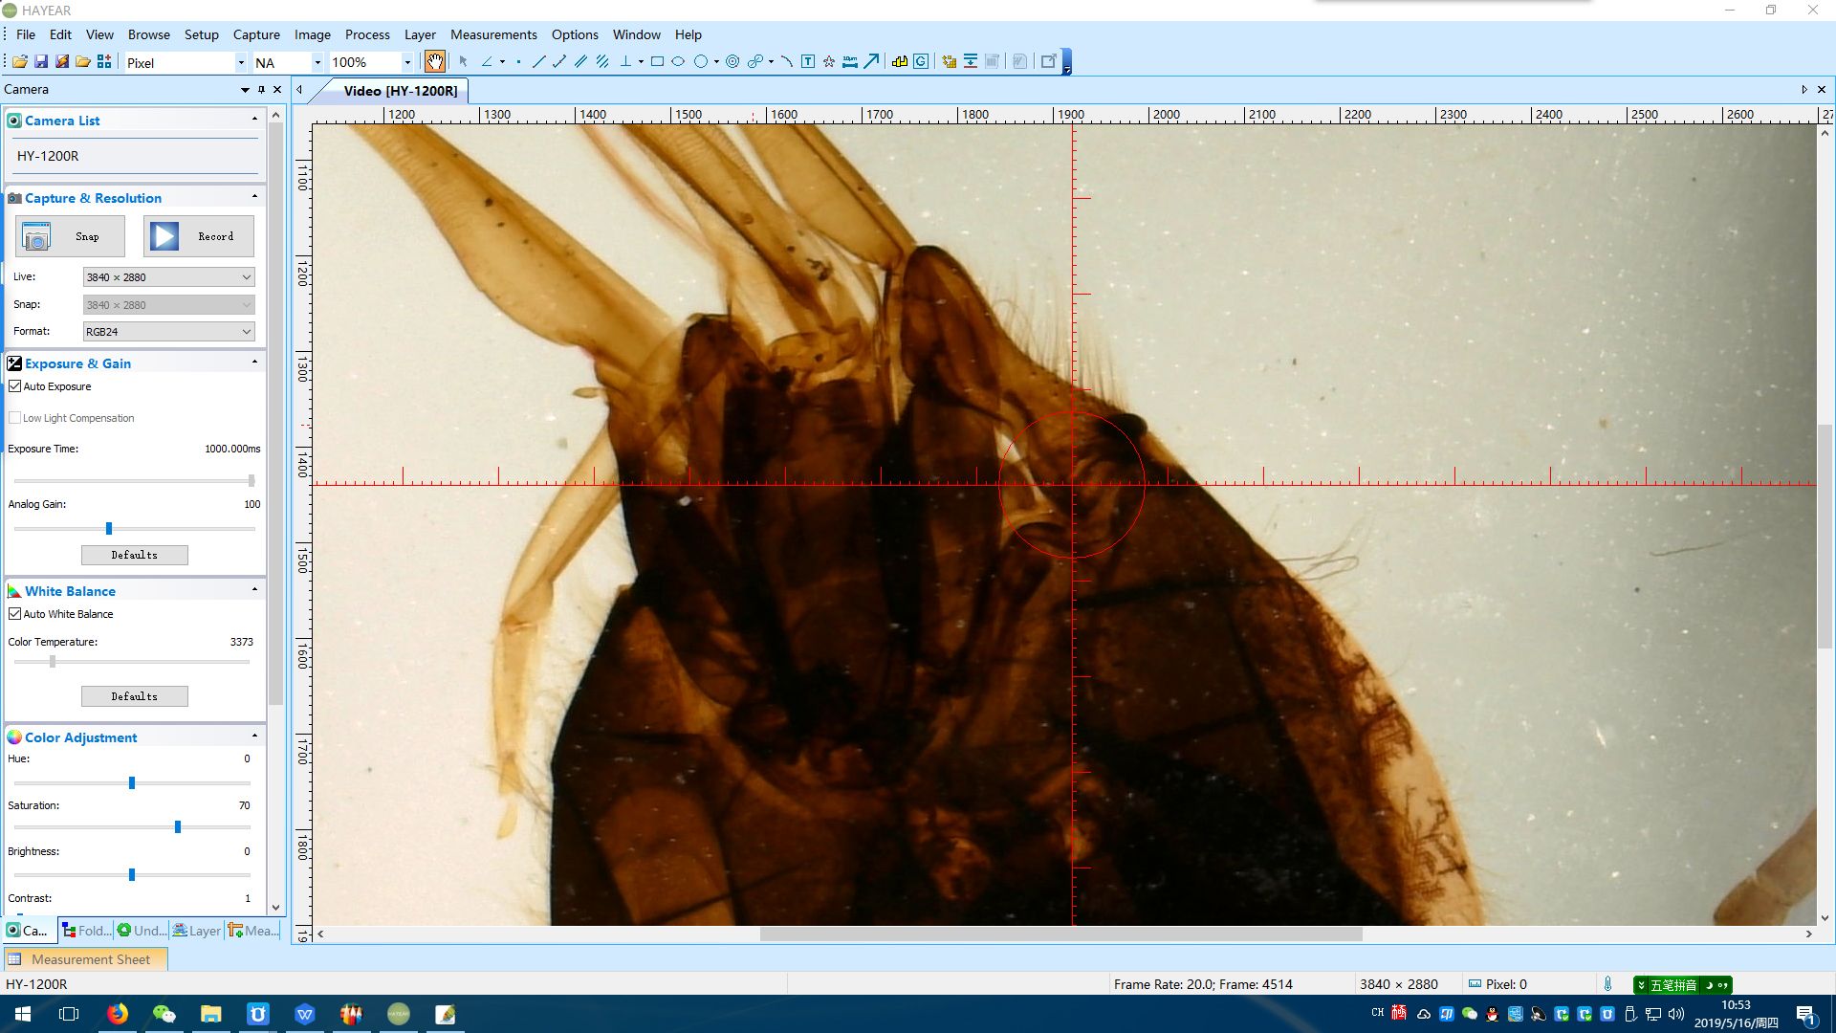
Task: Collapse the White Balance section
Action: coord(254,590)
